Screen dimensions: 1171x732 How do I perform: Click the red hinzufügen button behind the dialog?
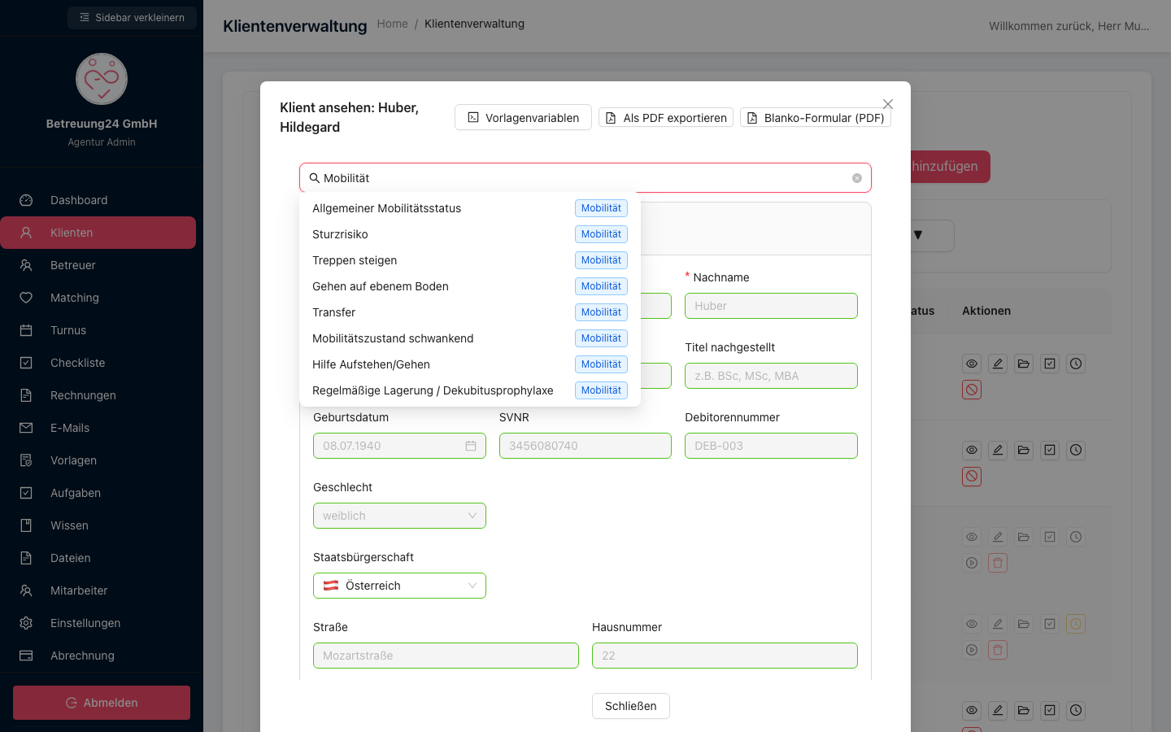(950, 167)
